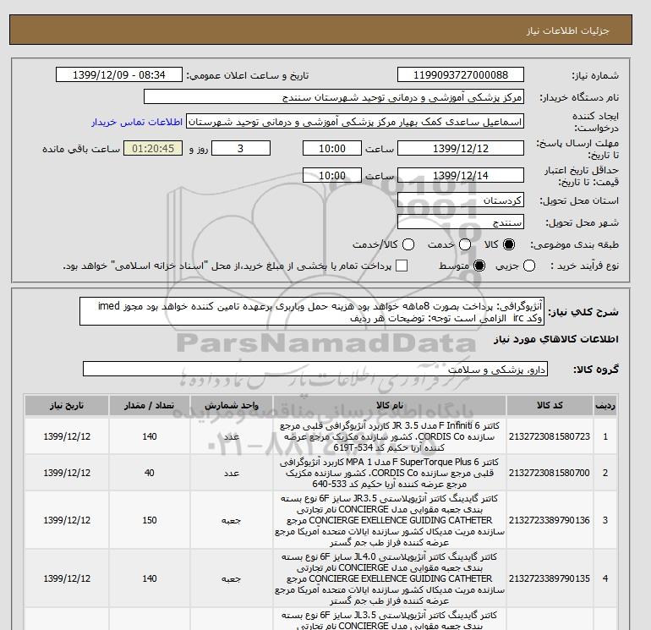Screen dimensions: 651x630
Task: Click the JR3.5 guiding catheter description
Action: [x=390, y=520]
